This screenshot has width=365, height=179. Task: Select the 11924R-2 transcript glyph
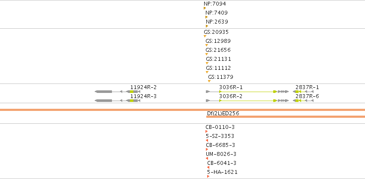pos(118,92)
